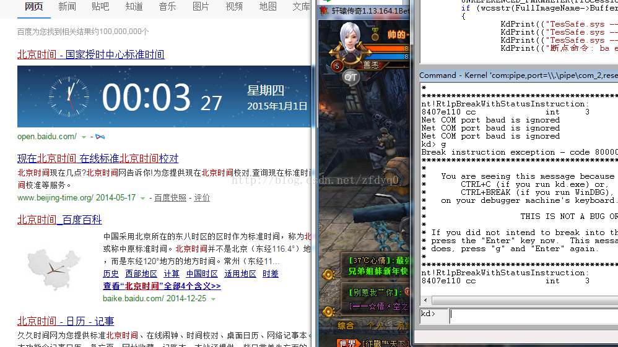The height and width of the screenshot is (347, 618).
Task: Switch to the 图片 tab
Action: (x=201, y=7)
